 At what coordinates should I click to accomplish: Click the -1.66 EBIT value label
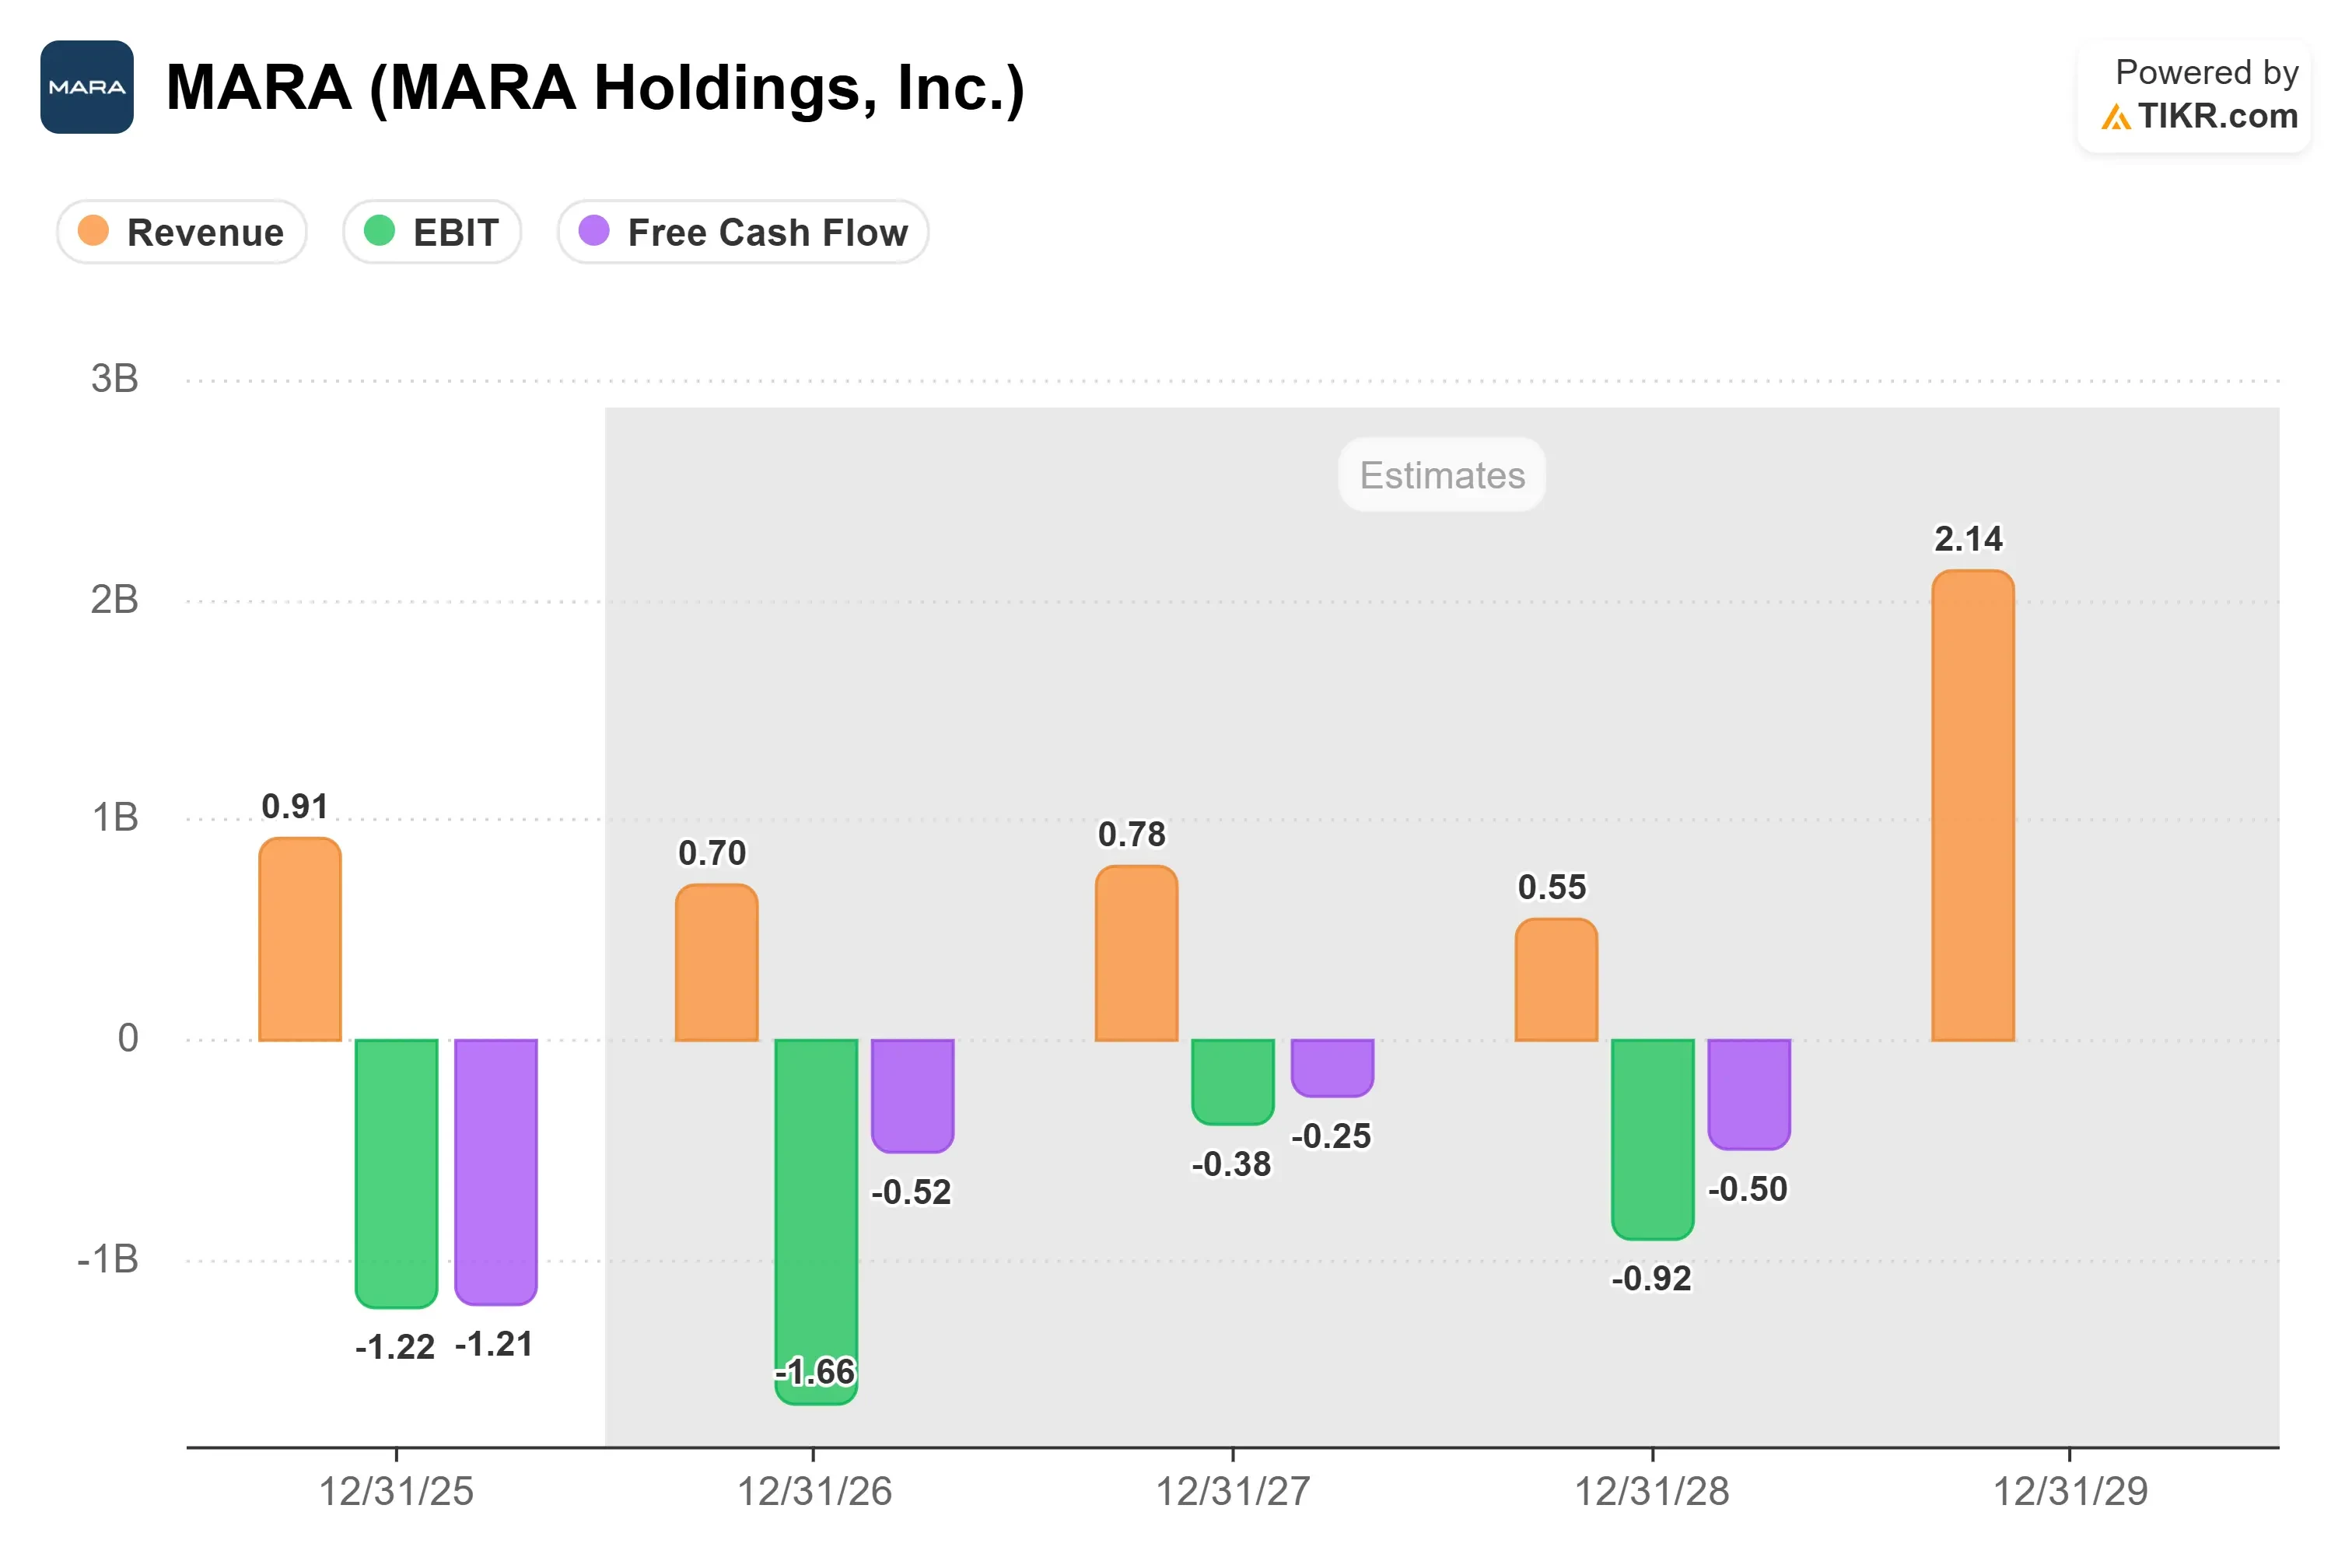point(816,1372)
